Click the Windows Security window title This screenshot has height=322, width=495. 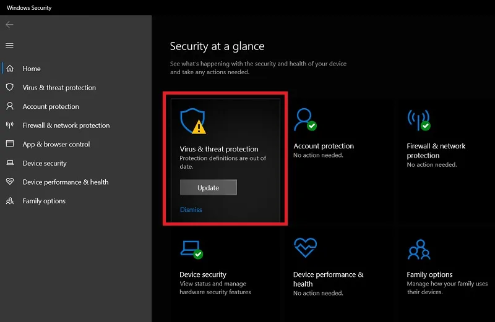pos(29,8)
